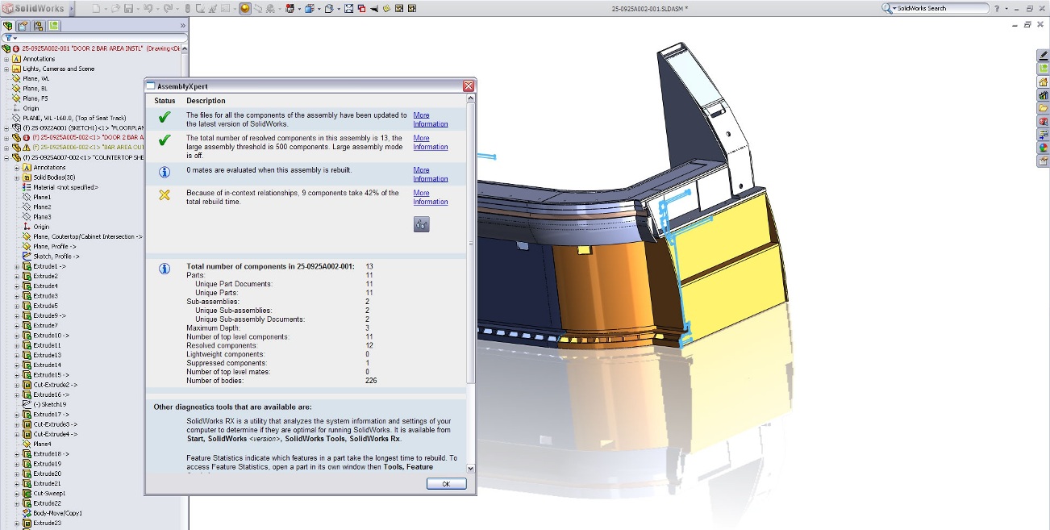1050x530 pixels.
Task: Click inside the SolidWorks Search box
Action: (935, 7)
